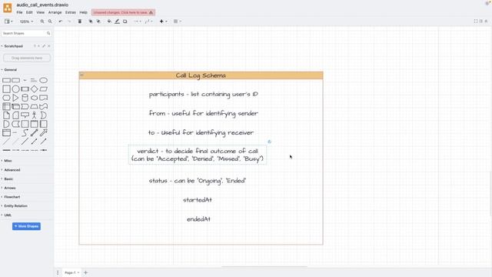Toggle the shadow toolbar icon
Screen dimensions: 492x277
pos(125,22)
